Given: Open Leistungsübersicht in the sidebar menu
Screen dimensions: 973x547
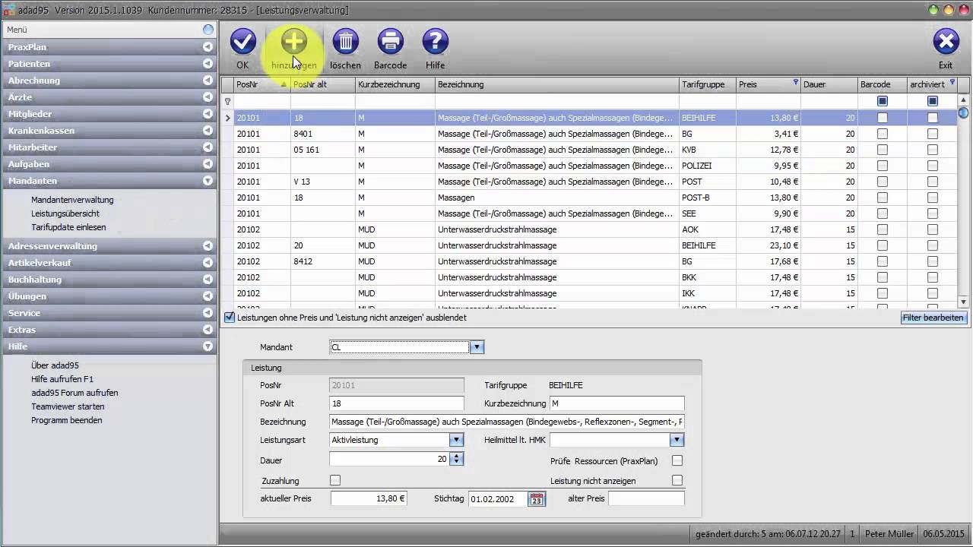Looking at the screenshot, I should 65,213.
